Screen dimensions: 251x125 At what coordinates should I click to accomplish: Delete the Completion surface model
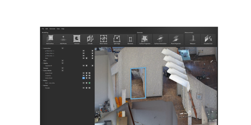pyautogui.click(x=87, y=76)
